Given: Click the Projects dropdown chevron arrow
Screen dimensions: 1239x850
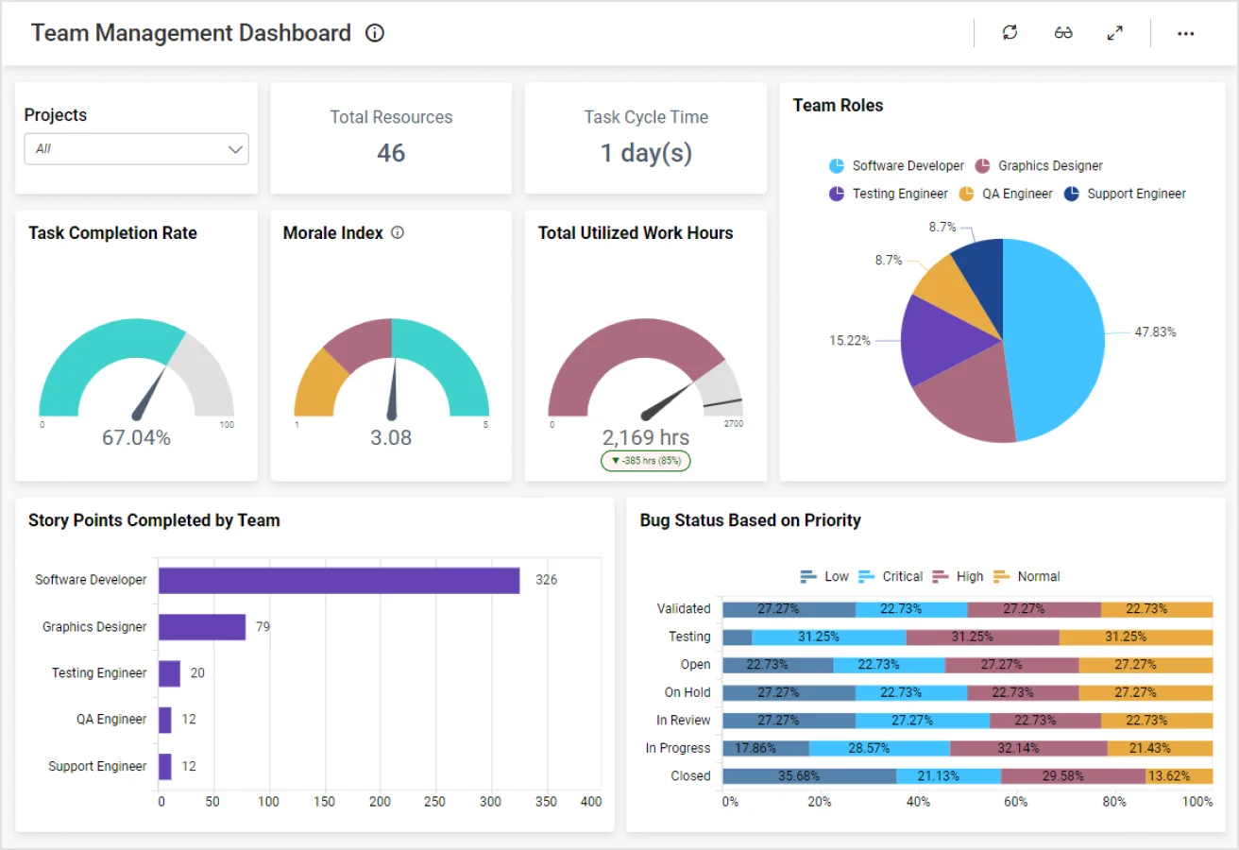Looking at the screenshot, I should tap(235, 149).
